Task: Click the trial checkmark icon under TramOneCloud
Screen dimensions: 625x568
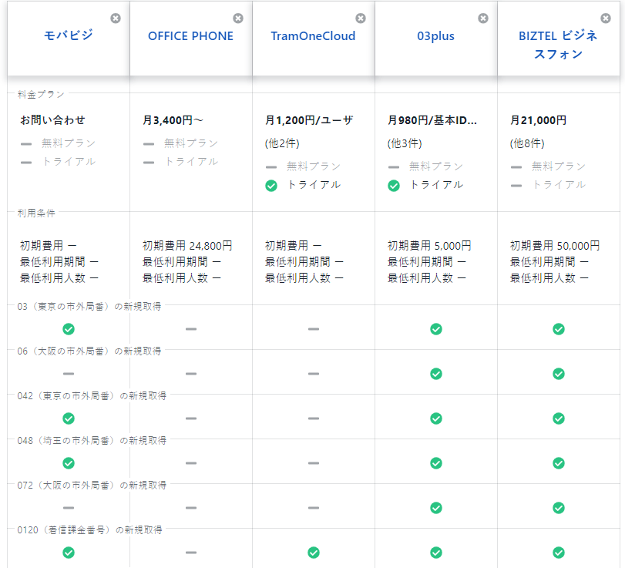Action: click(271, 185)
